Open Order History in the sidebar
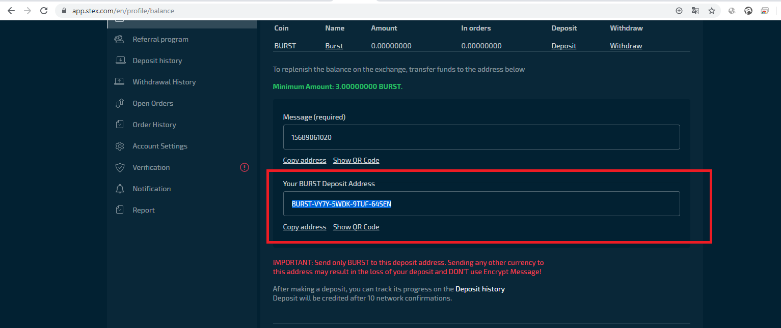 pyautogui.click(x=154, y=125)
